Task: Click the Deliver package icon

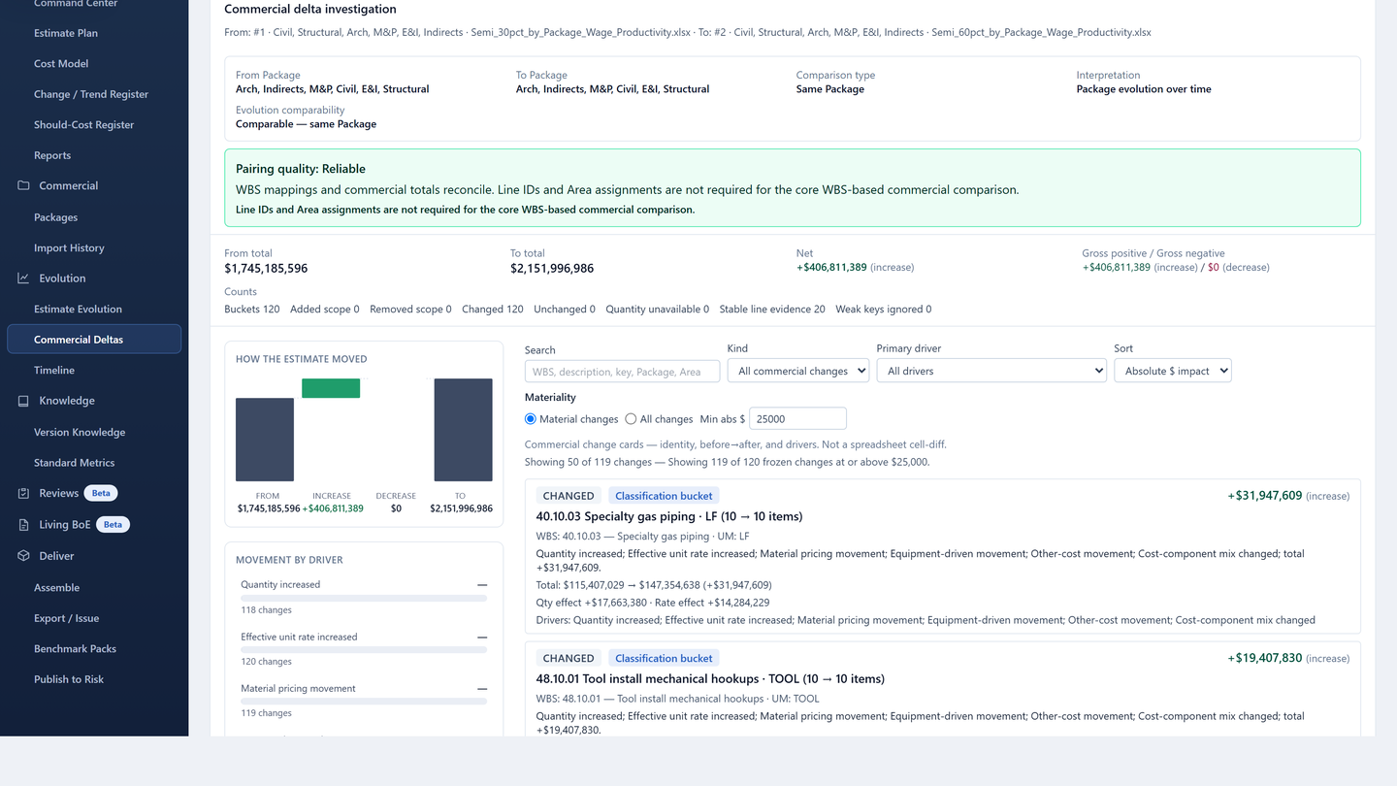Action: click(x=23, y=556)
